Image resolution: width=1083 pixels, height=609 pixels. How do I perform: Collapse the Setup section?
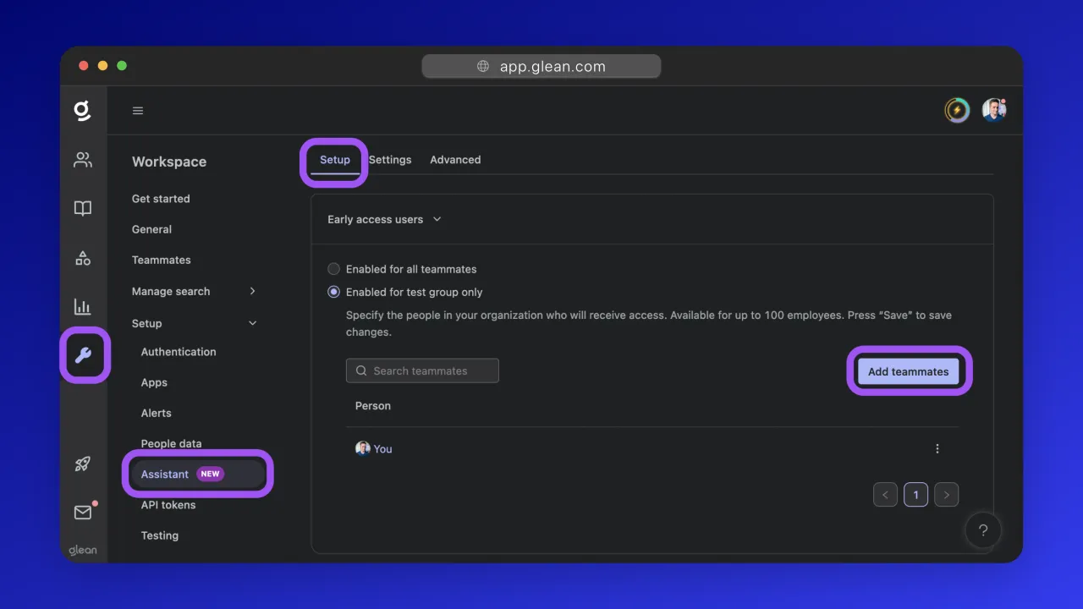(x=195, y=323)
